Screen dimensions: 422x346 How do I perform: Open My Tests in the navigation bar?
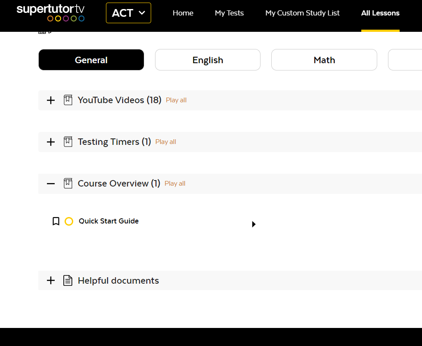tap(229, 13)
